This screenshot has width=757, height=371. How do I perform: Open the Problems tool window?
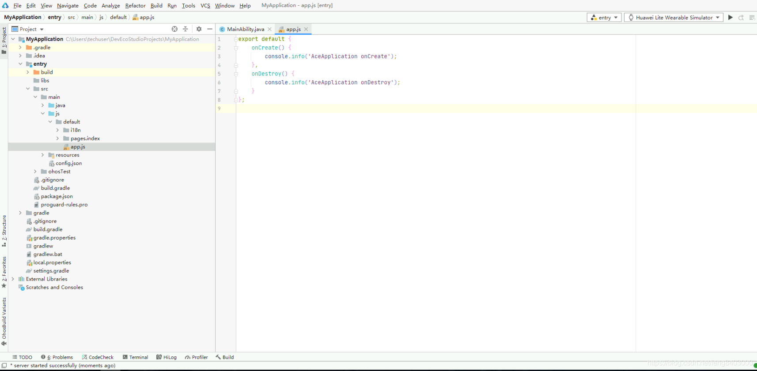[57, 357]
